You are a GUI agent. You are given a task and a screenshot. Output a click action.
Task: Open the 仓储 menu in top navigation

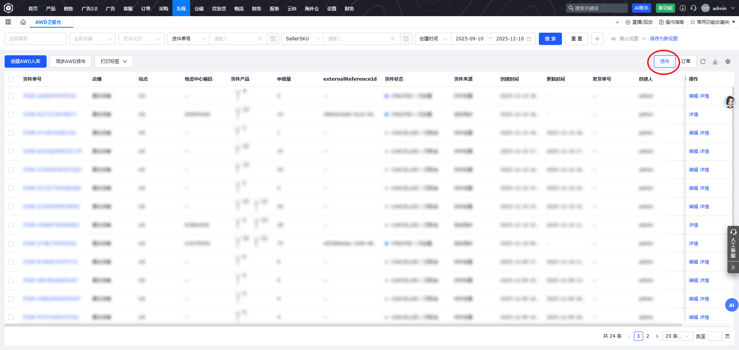pyautogui.click(x=199, y=8)
